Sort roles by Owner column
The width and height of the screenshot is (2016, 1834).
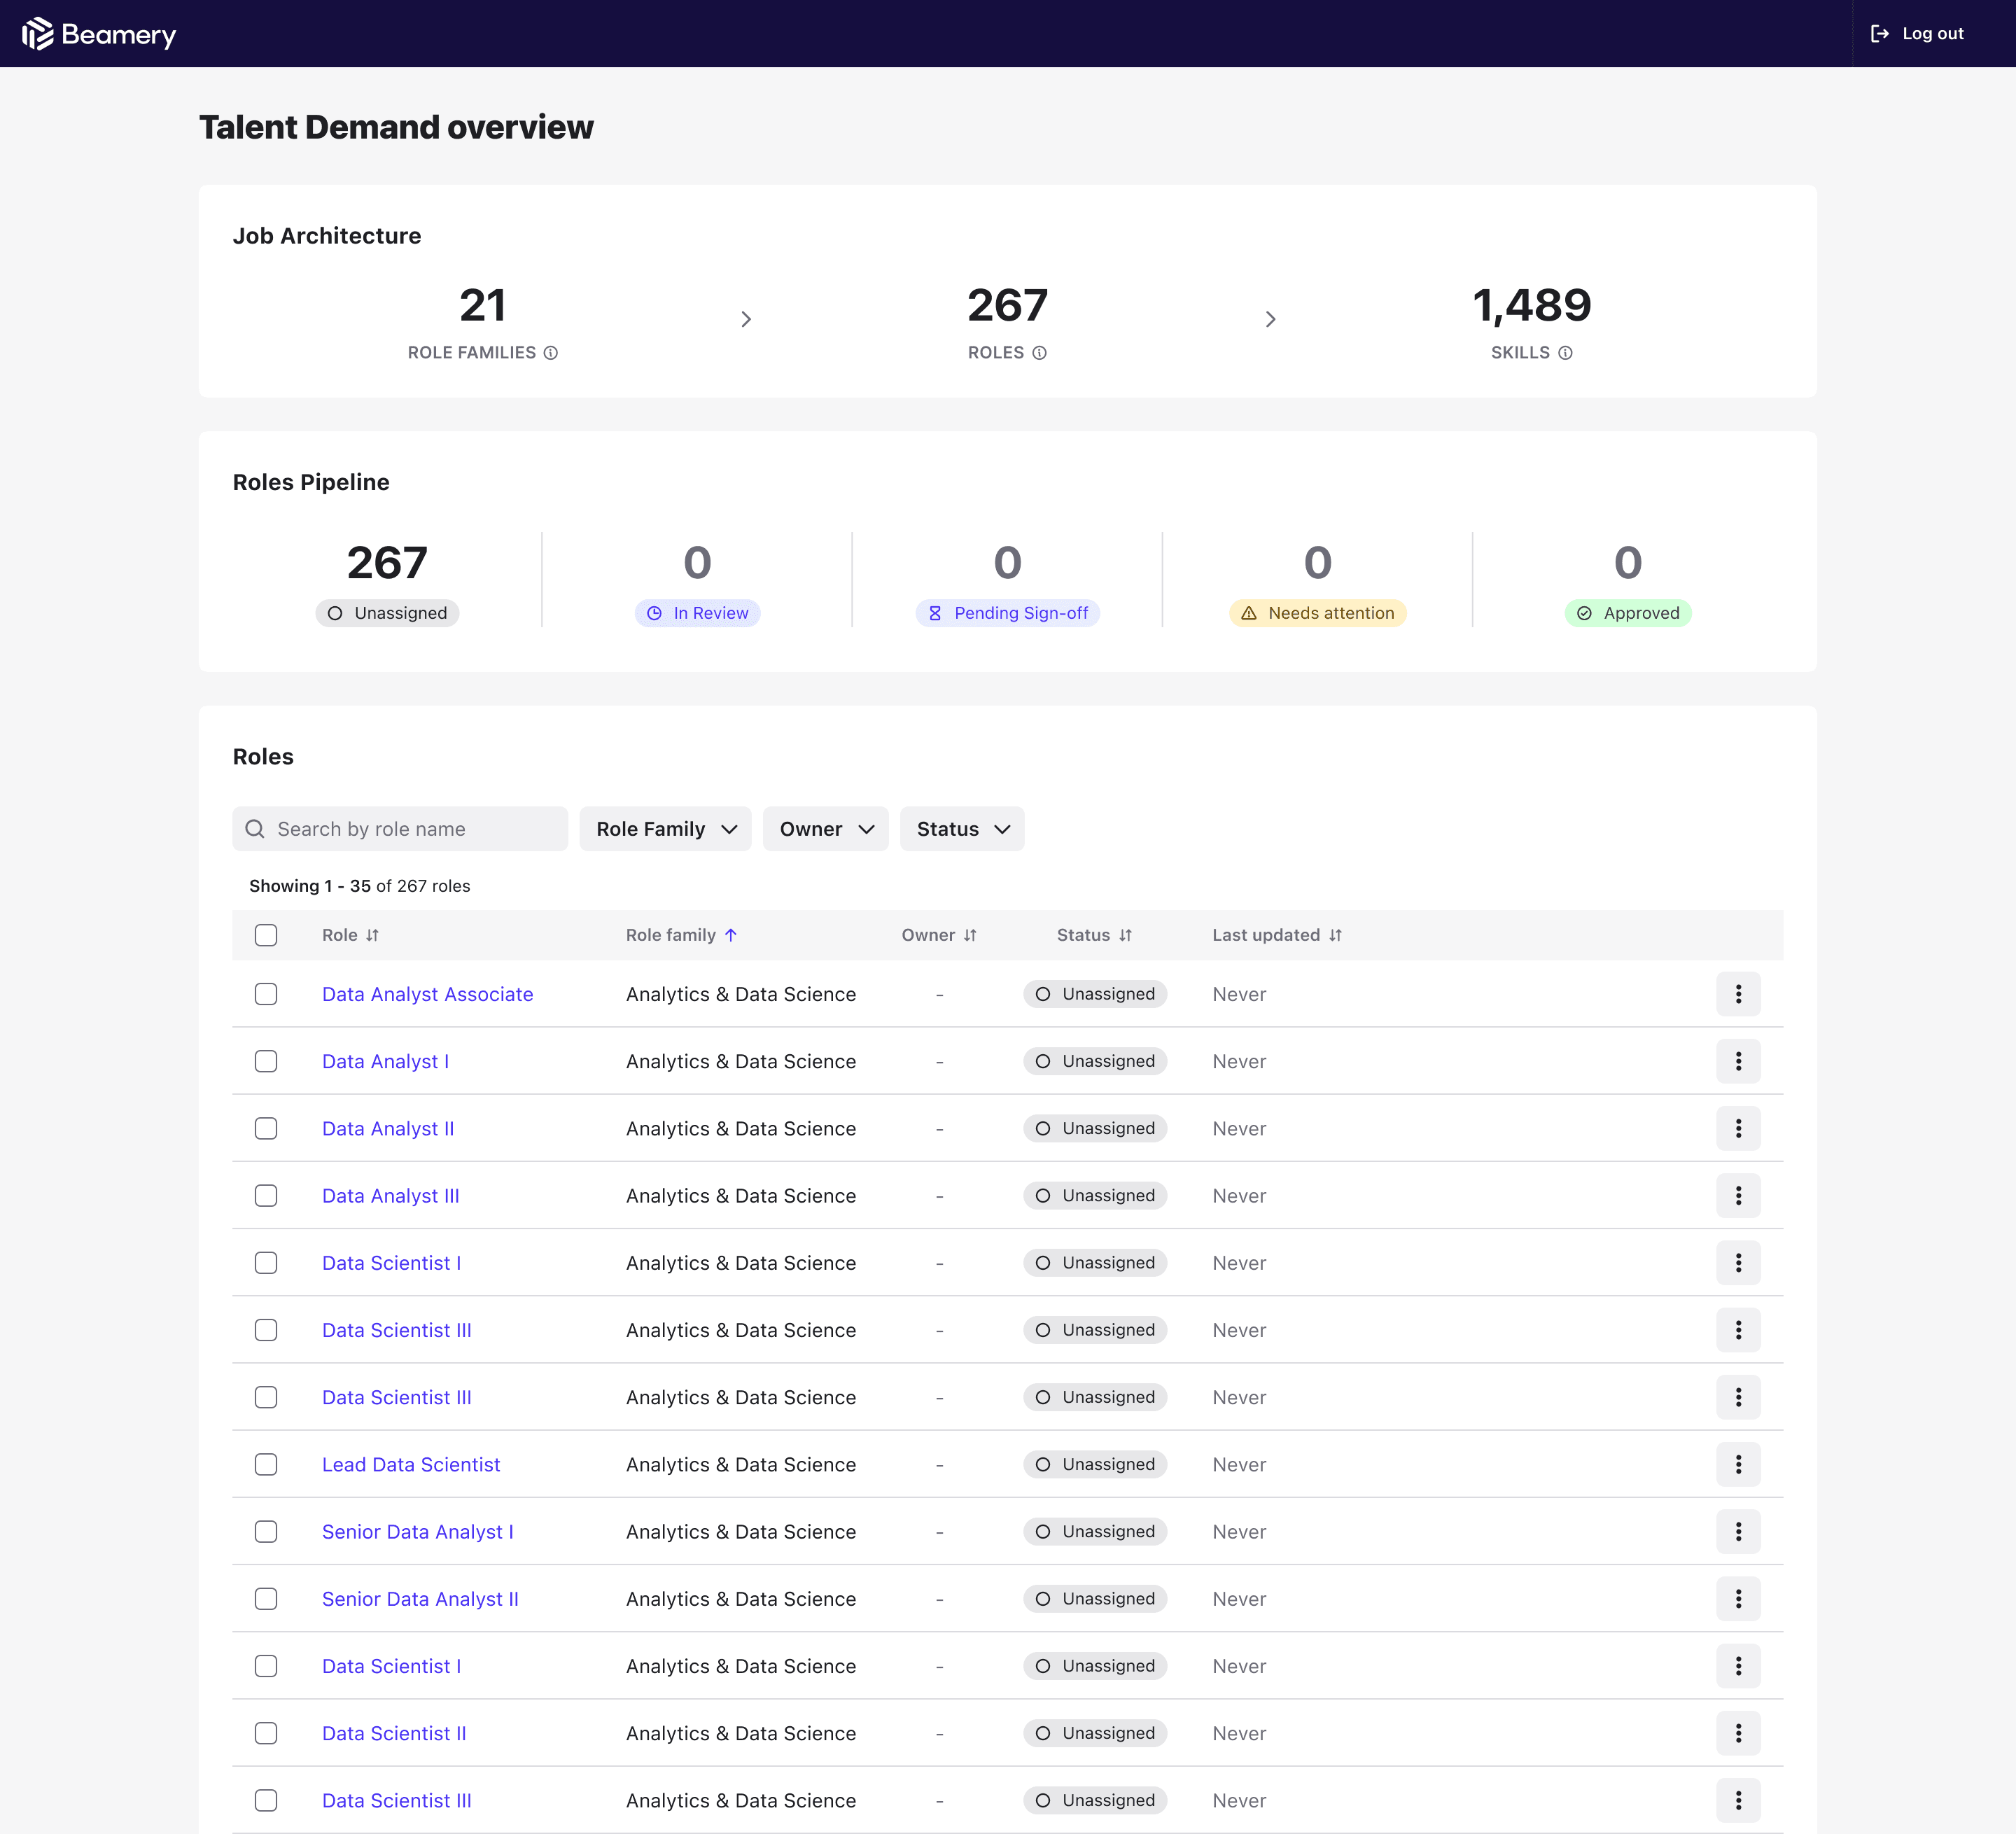(x=969, y=935)
